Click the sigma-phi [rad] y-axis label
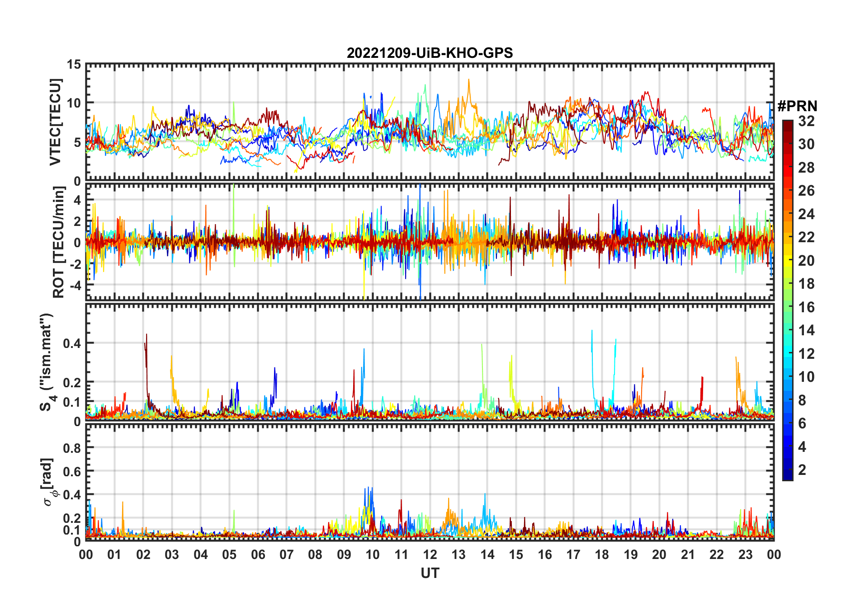Image resolution: width=860 pixels, height=601 pixels. [x=48, y=482]
